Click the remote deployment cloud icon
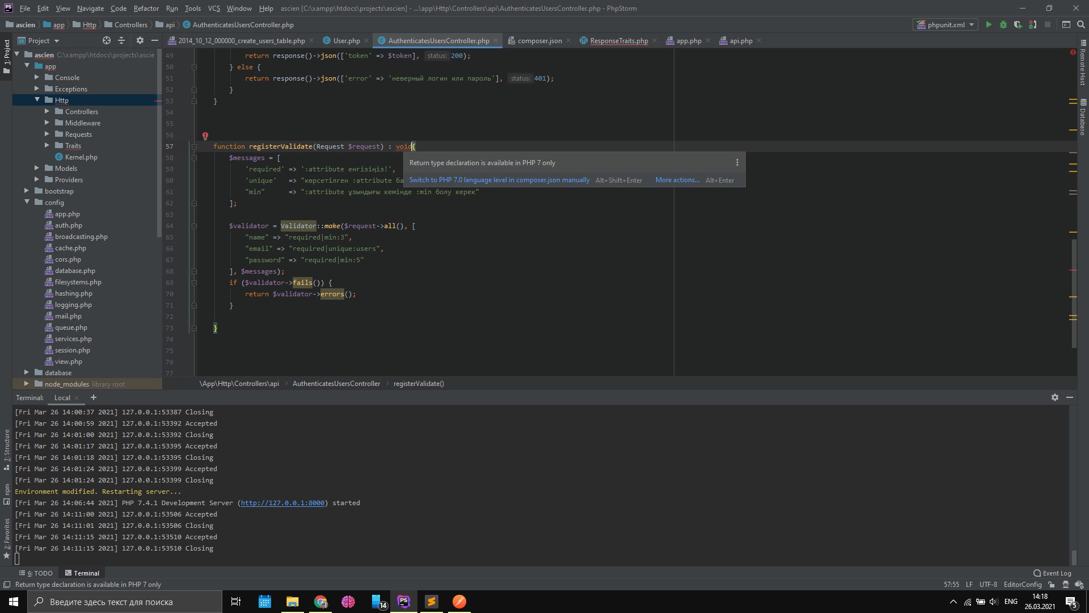Screen dimensions: 1089x613 tap(1079, 585)
